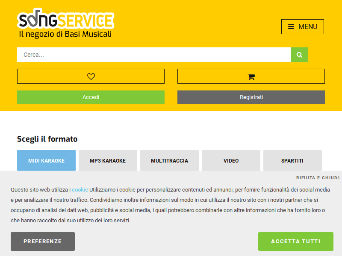Select the VIDEO format tab
The height and width of the screenshot is (256, 342).
[x=231, y=160]
